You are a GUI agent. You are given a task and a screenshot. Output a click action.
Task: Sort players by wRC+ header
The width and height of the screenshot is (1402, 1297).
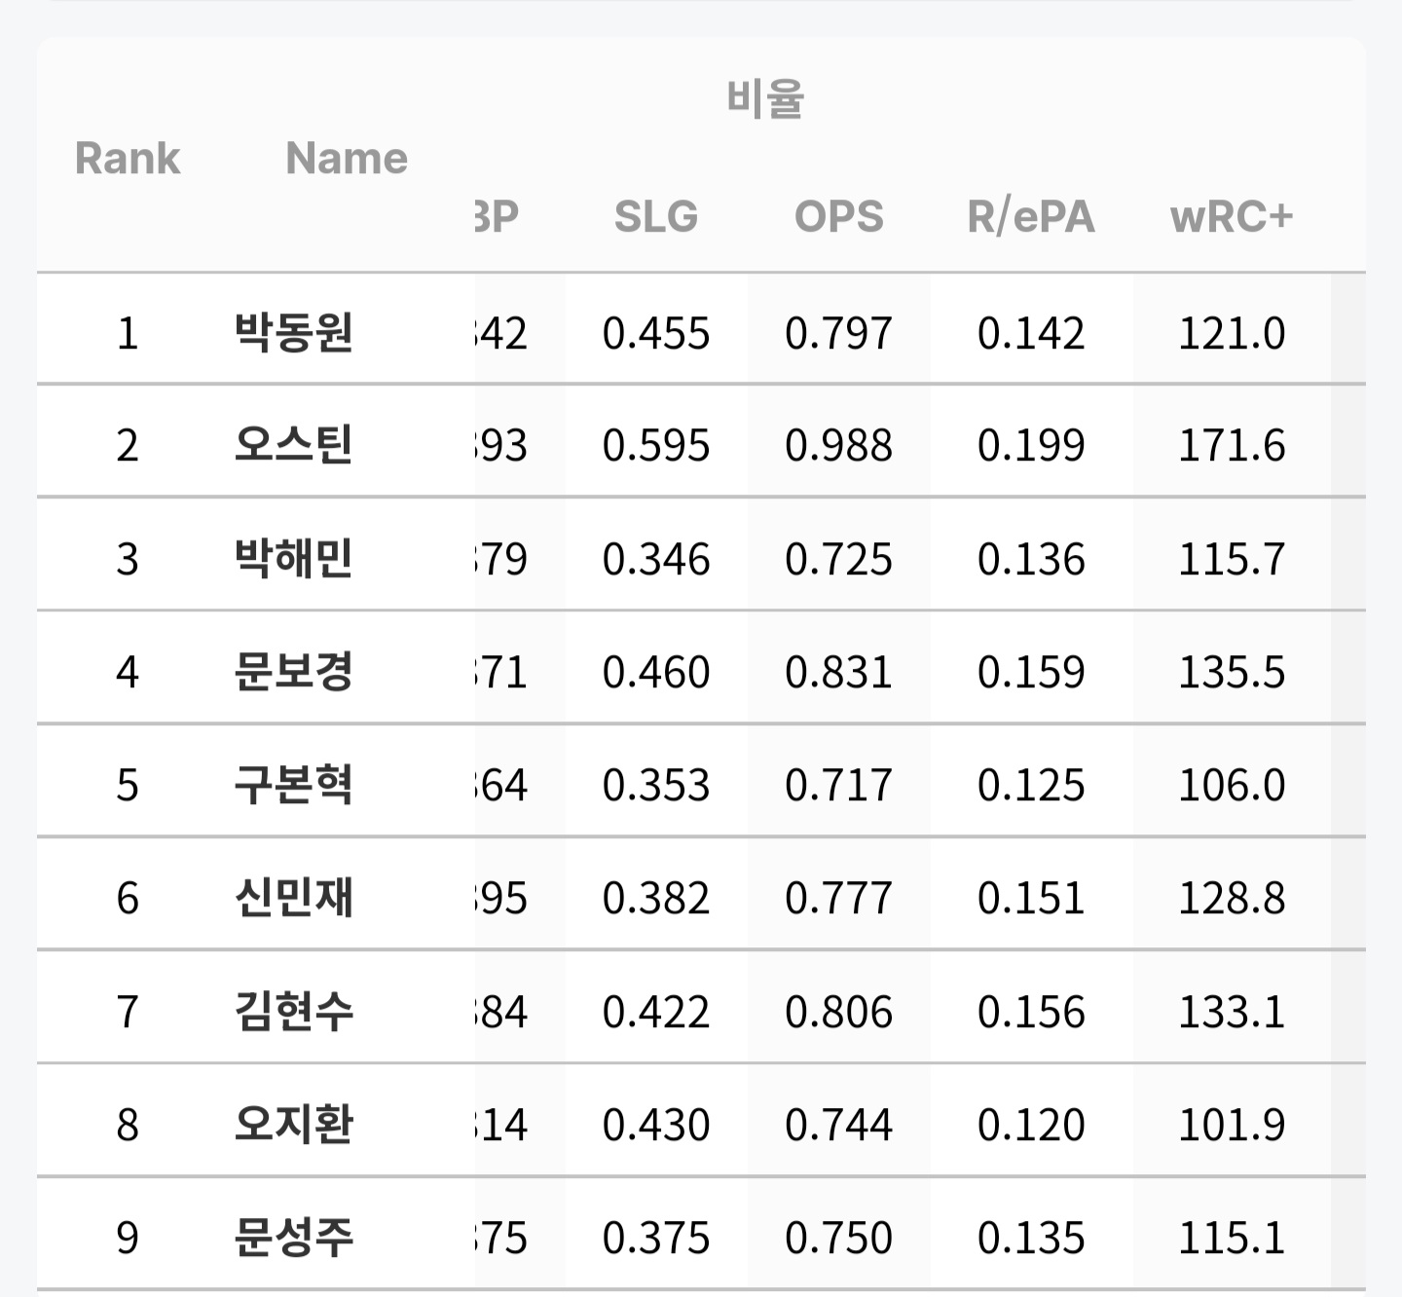1231,216
